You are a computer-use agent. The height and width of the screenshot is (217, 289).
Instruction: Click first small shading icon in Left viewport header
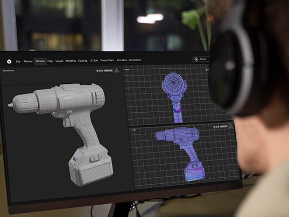point(214,127)
